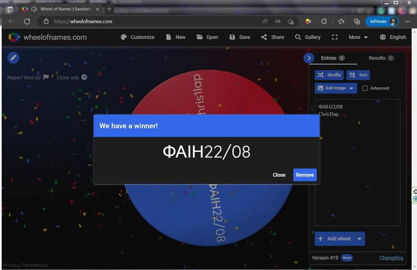The image size is (417, 270).
Task: Sort the wheel entries
Action: tap(358, 75)
